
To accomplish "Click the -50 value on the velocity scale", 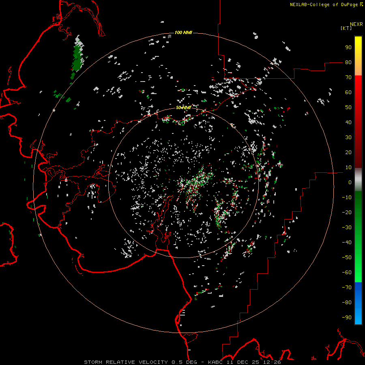I will pyautogui.click(x=347, y=258).
